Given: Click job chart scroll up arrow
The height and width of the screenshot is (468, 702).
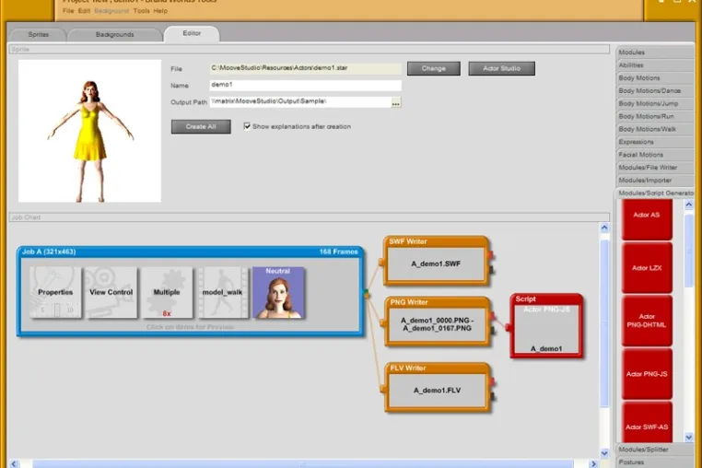Looking at the screenshot, I should [x=604, y=228].
